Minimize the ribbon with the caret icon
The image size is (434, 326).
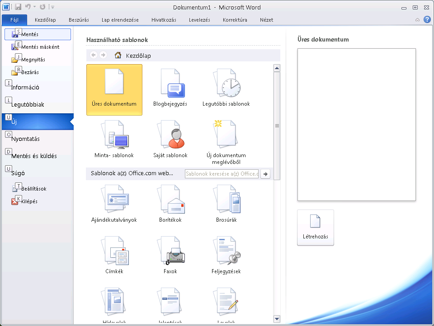pos(417,20)
